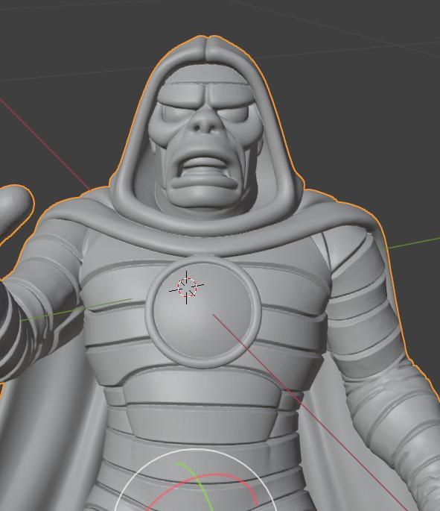Click the 3D cursor on the chest emblem
The width and height of the screenshot is (440, 511).
(x=187, y=287)
